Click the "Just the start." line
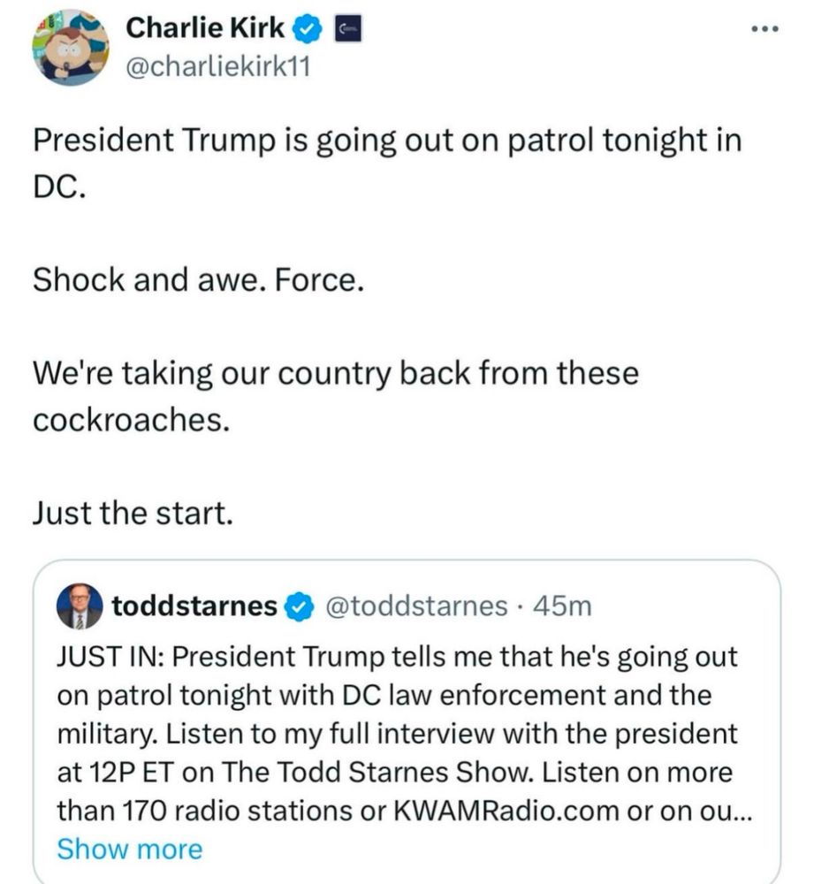The height and width of the screenshot is (884, 814). pos(133,514)
